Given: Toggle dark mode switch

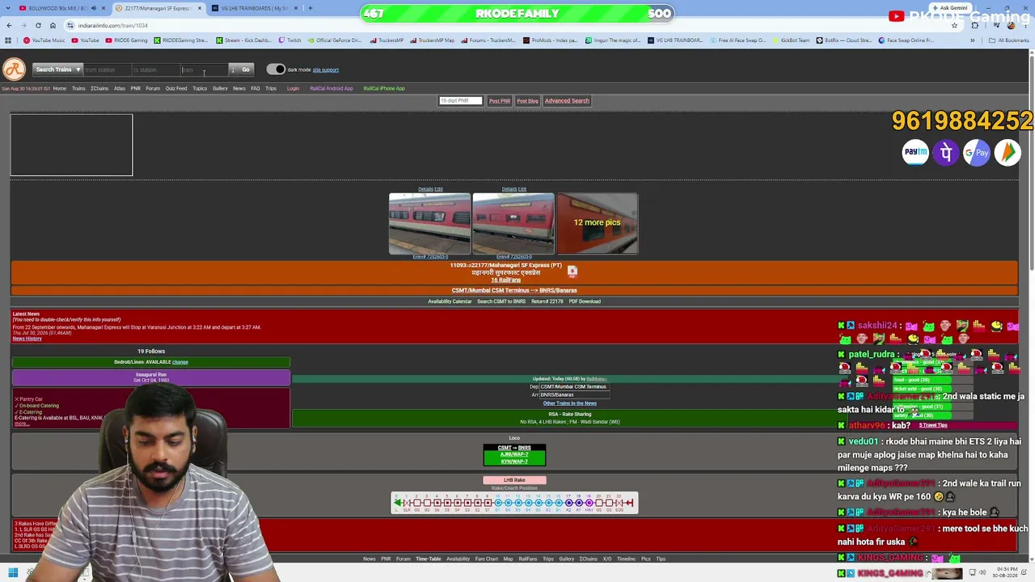Looking at the screenshot, I should click(x=276, y=70).
